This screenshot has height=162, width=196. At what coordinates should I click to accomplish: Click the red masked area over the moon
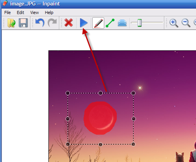tap(100, 118)
